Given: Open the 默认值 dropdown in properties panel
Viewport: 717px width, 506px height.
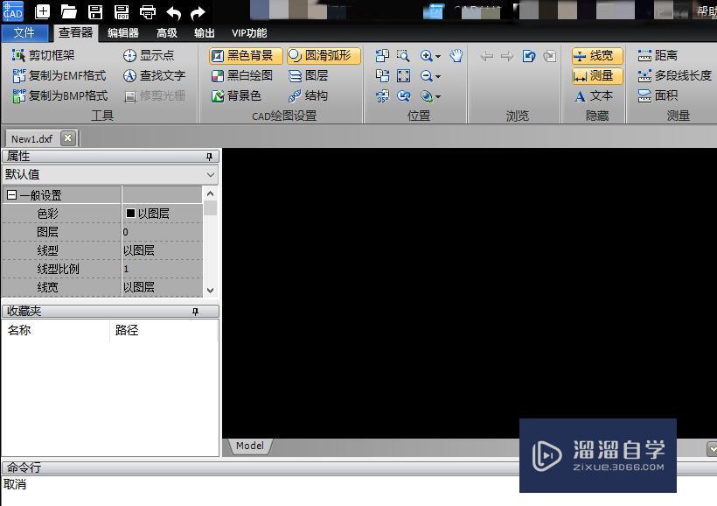Looking at the screenshot, I should coord(210,174).
